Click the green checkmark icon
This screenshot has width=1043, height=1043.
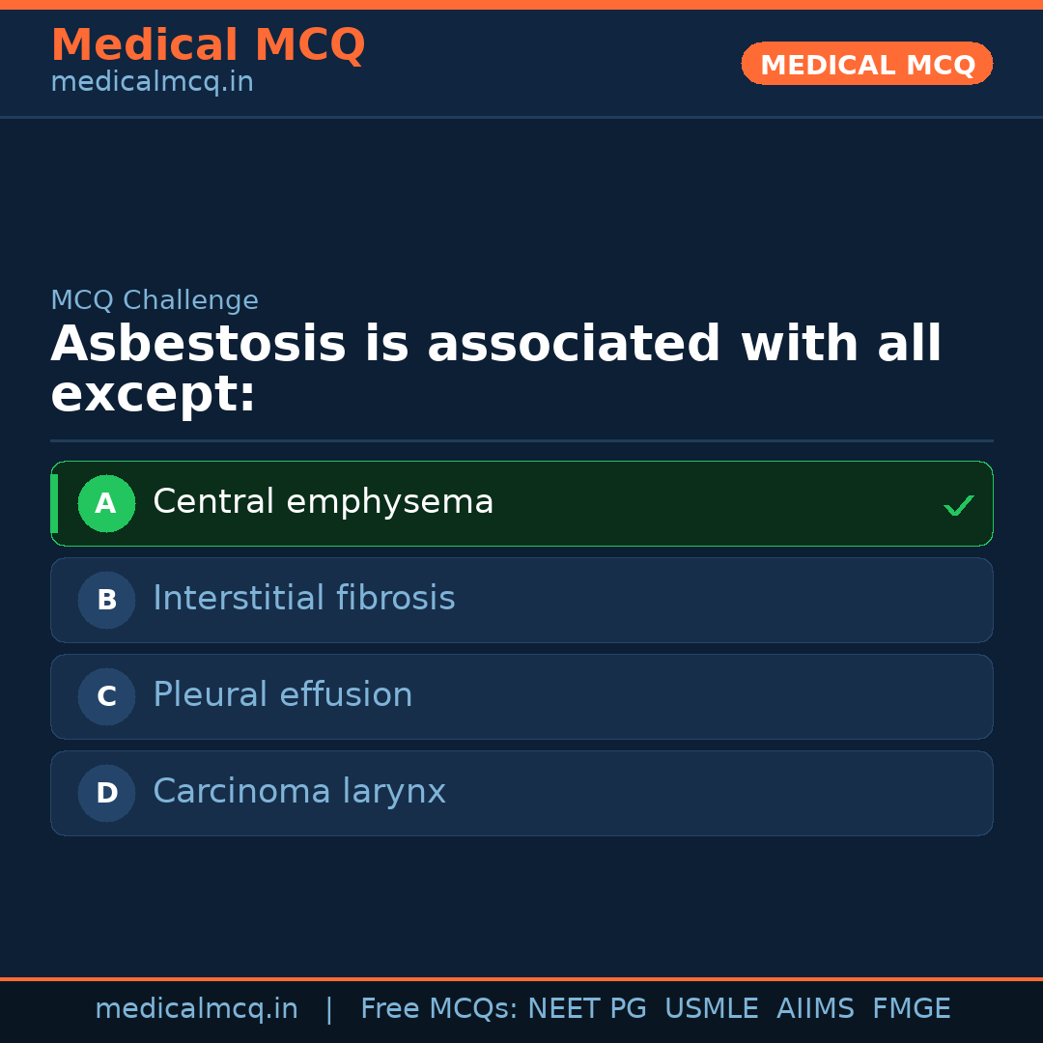point(958,505)
